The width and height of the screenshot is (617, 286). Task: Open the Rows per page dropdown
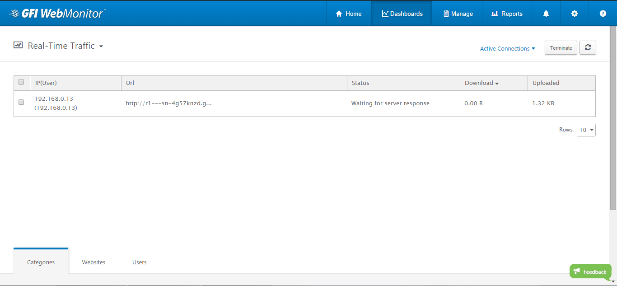pyautogui.click(x=586, y=130)
